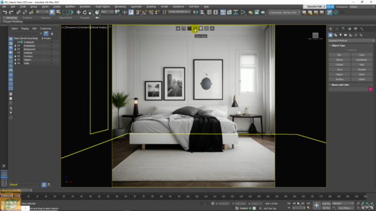Open Select by Name tool
The width and height of the screenshot is (376, 211).
click(59, 12)
